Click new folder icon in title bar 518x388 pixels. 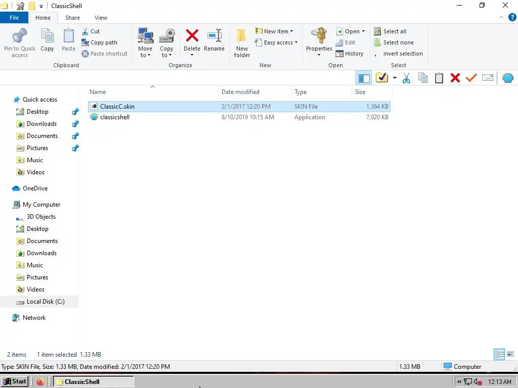click(x=32, y=6)
